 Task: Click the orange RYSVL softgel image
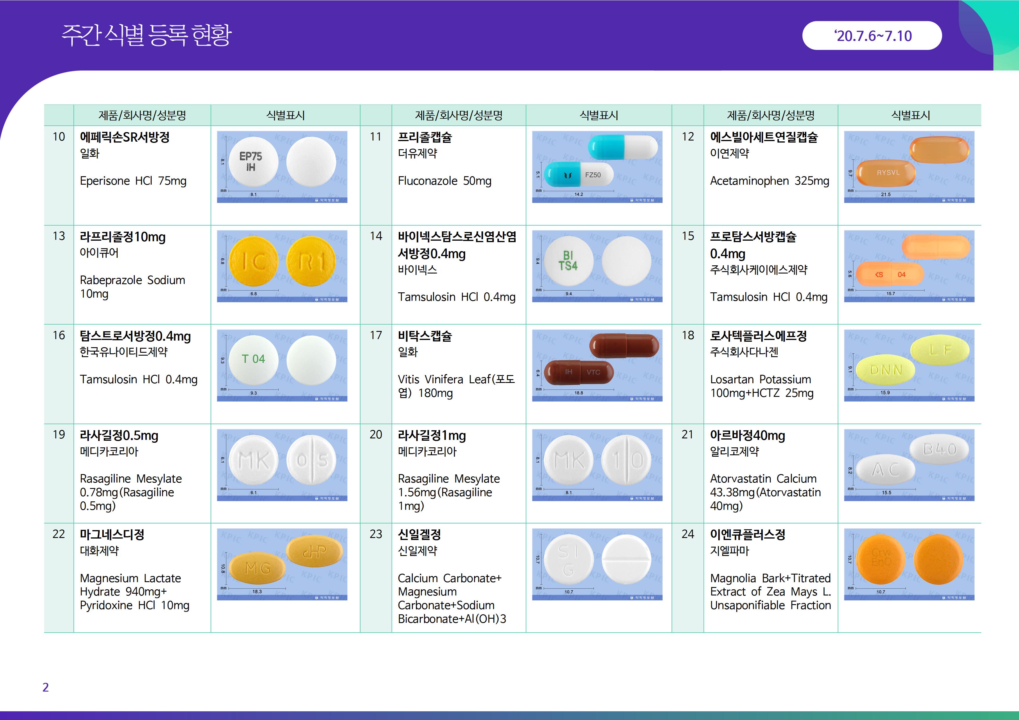(x=909, y=167)
